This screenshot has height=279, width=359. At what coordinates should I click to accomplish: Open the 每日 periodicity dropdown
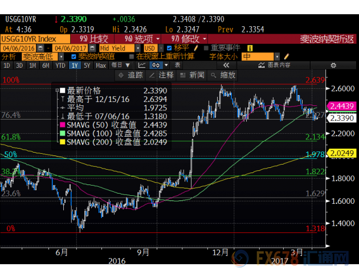[121, 65]
